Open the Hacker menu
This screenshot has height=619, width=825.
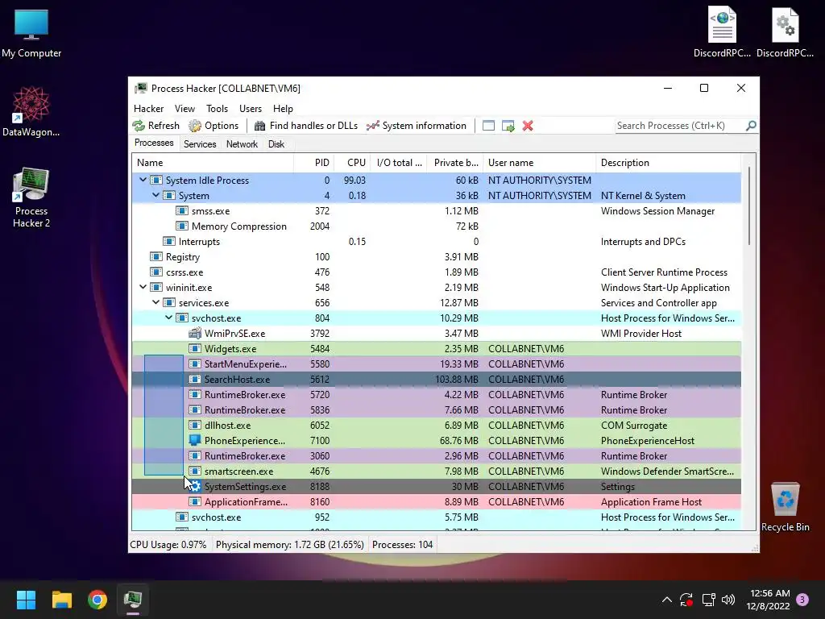click(148, 109)
